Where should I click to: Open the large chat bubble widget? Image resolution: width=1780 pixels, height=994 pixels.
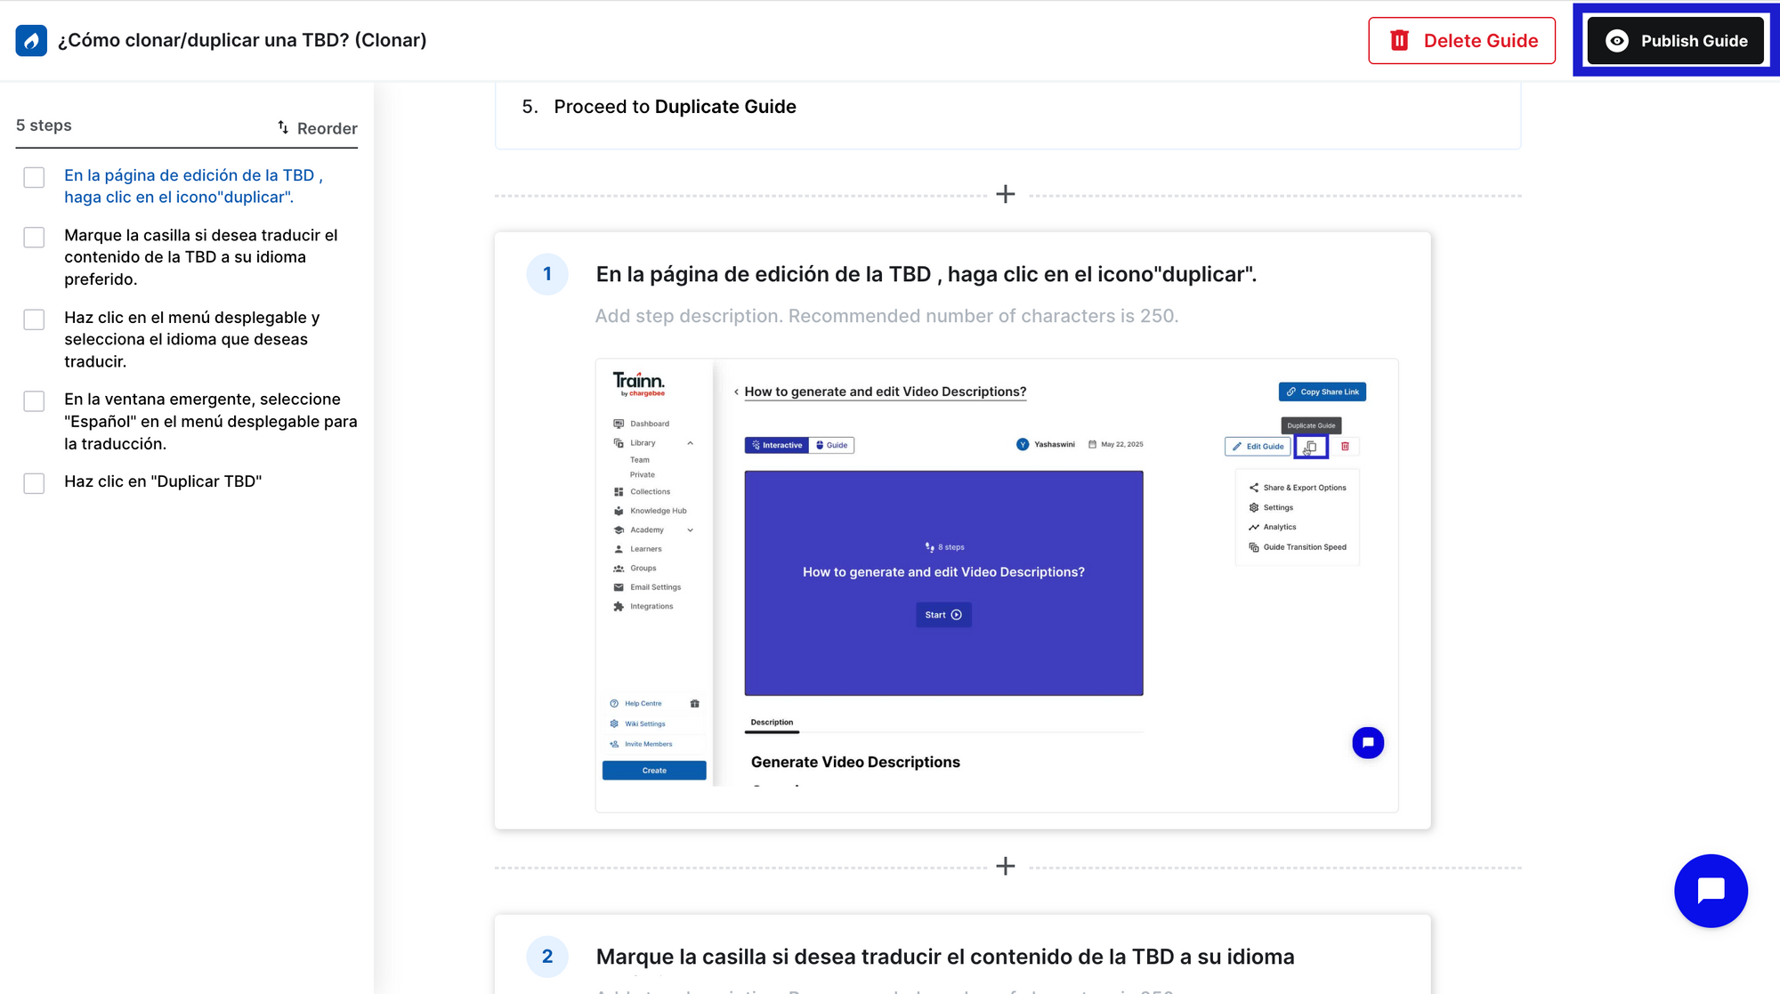pos(1711,891)
